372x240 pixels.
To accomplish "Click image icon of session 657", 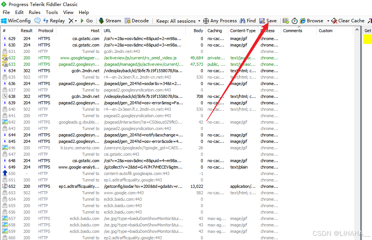I will (x=5, y=218).
